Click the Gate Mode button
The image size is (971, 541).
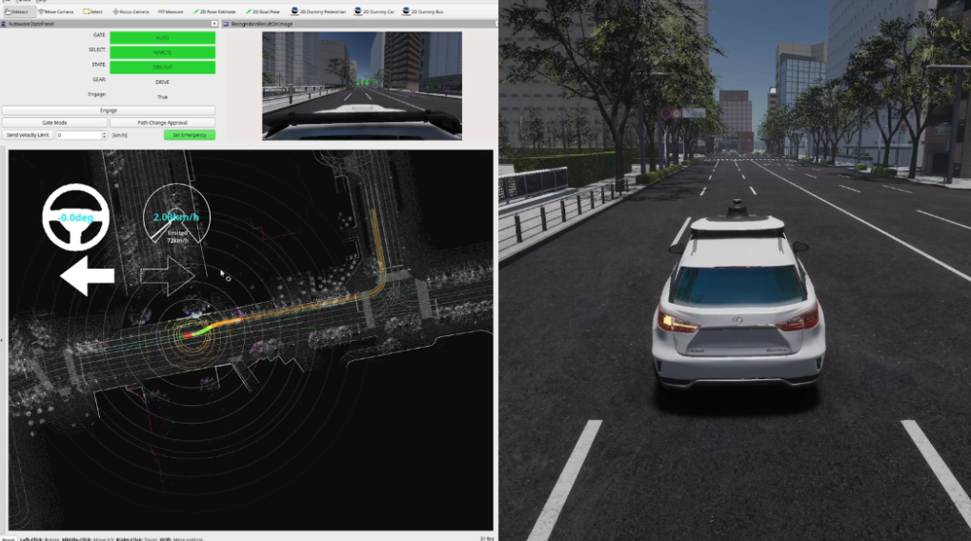54,123
